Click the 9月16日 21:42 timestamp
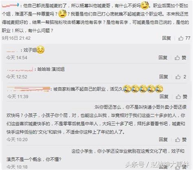 (16, 38)
